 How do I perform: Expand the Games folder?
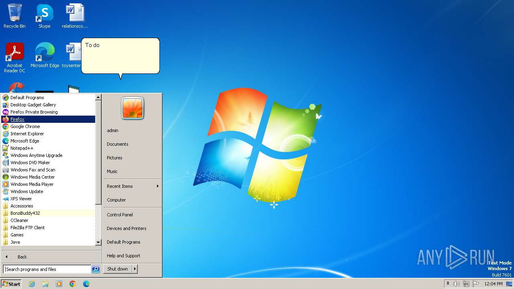[48, 235]
